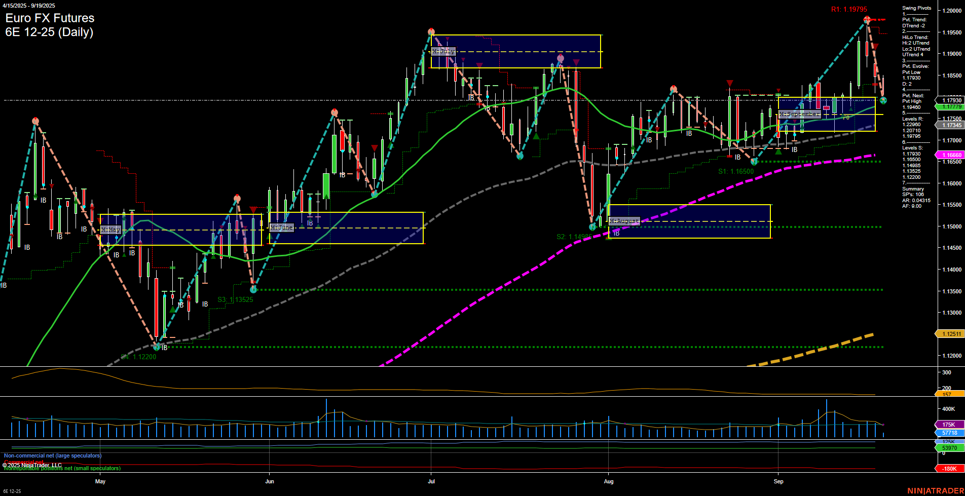Click the 'DTrend -2' value
Image resolution: width=965 pixels, height=496 pixels.
[x=913, y=26]
